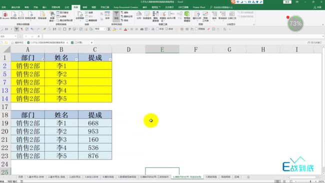This screenshot has height=183, width=325.
Task: Click the Remove Duplicates icon
Action: tap(155, 16)
